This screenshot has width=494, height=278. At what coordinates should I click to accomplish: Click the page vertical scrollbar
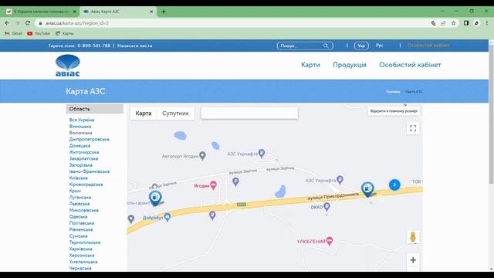click(491, 114)
